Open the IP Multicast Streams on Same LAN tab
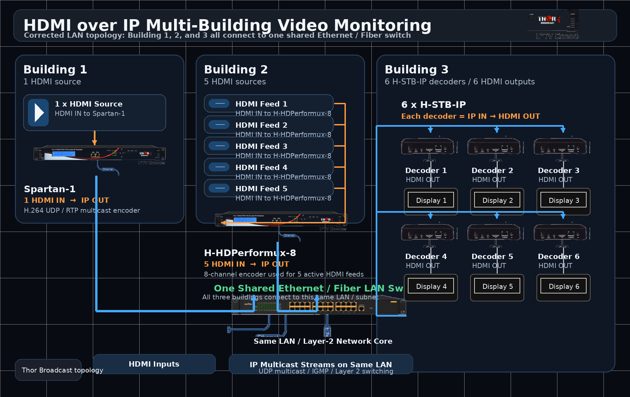The image size is (630, 397). click(x=320, y=364)
